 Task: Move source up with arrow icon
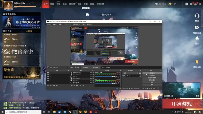(x=80, y=86)
